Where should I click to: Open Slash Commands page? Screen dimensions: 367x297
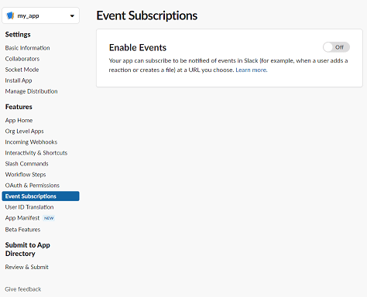coord(26,164)
